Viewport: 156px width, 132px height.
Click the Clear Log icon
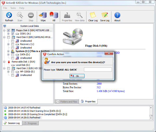tap(93, 15)
